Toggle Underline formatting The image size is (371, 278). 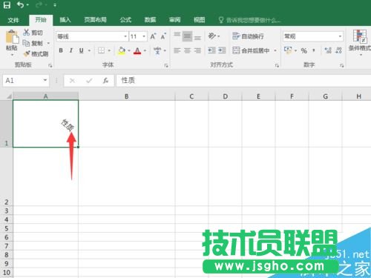tap(81, 50)
